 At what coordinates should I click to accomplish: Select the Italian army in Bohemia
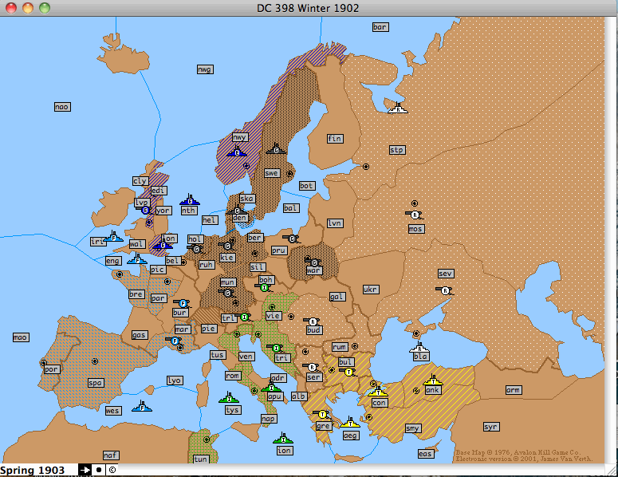(264, 287)
